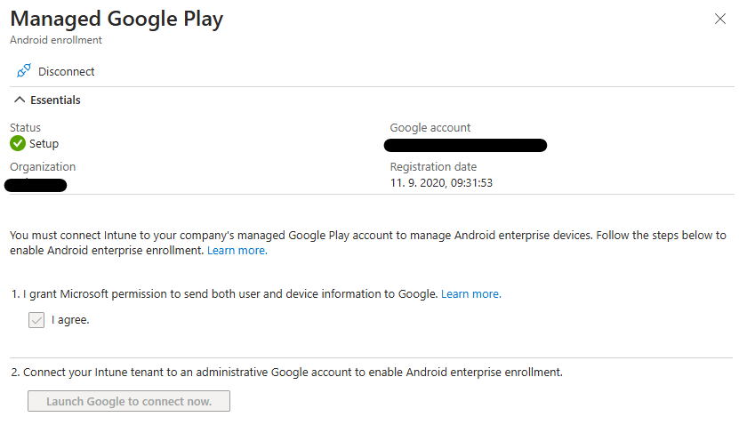Click the Managed Google Play title
Image resolution: width=739 pixels, height=425 pixels.
click(x=116, y=20)
